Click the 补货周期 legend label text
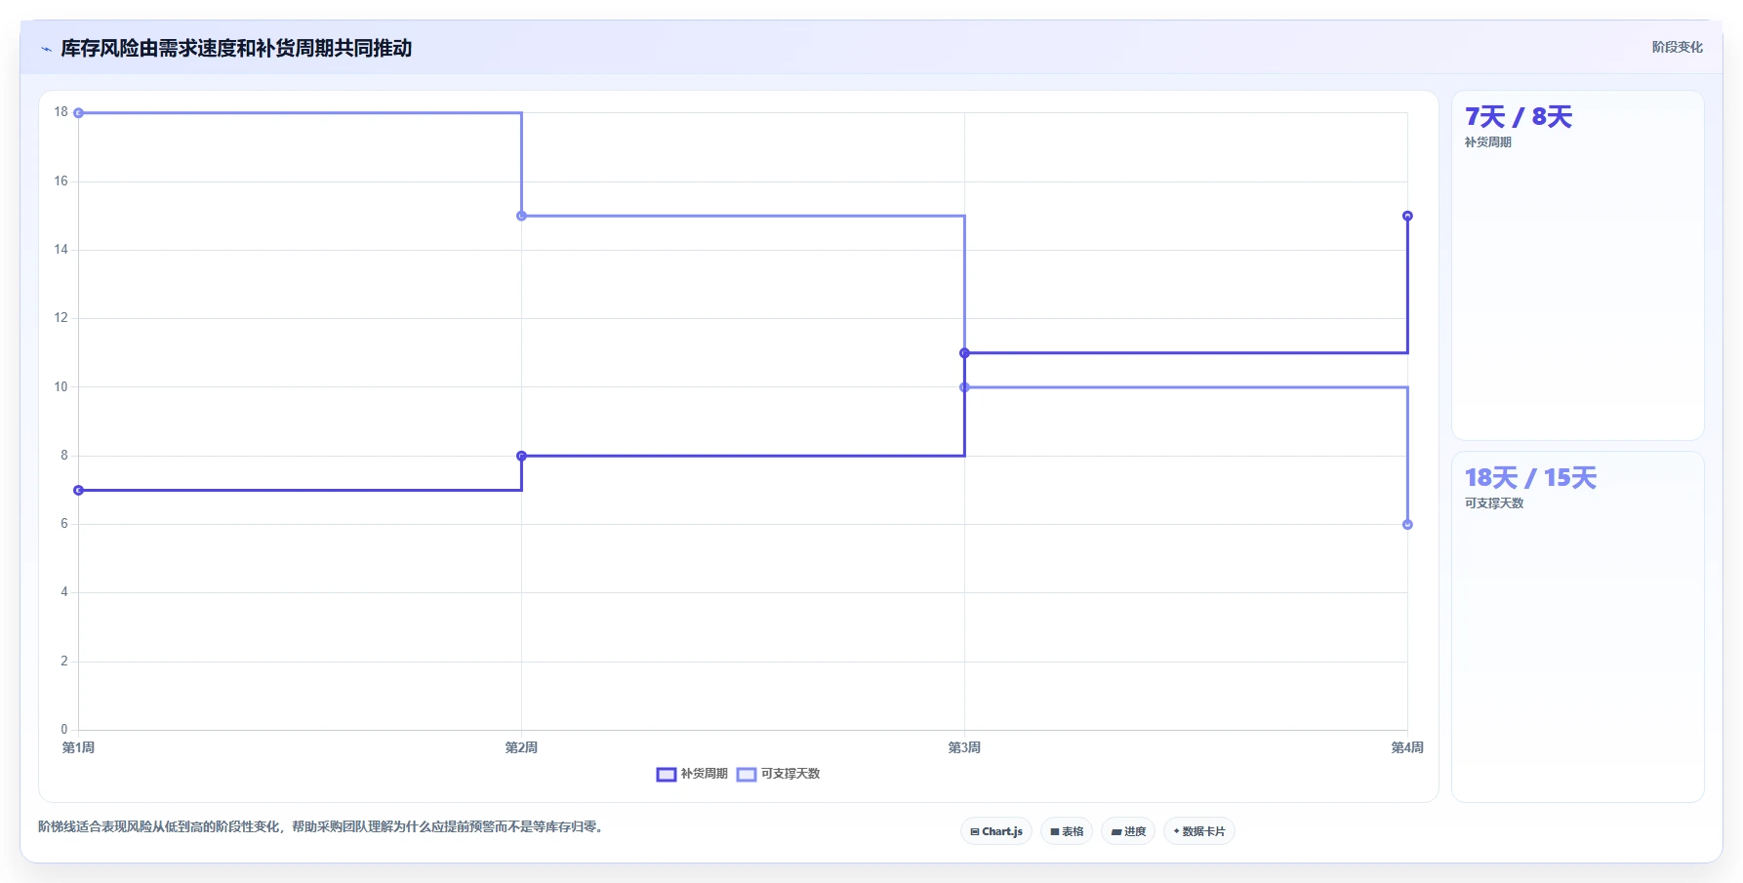This screenshot has height=883, width=1743. 705,774
